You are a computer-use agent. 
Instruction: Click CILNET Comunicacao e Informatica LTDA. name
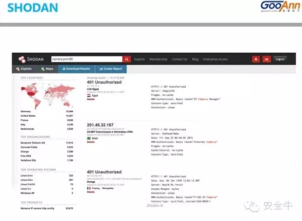click(x=110, y=132)
